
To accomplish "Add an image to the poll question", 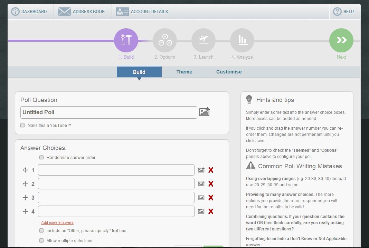I will [204, 112].
